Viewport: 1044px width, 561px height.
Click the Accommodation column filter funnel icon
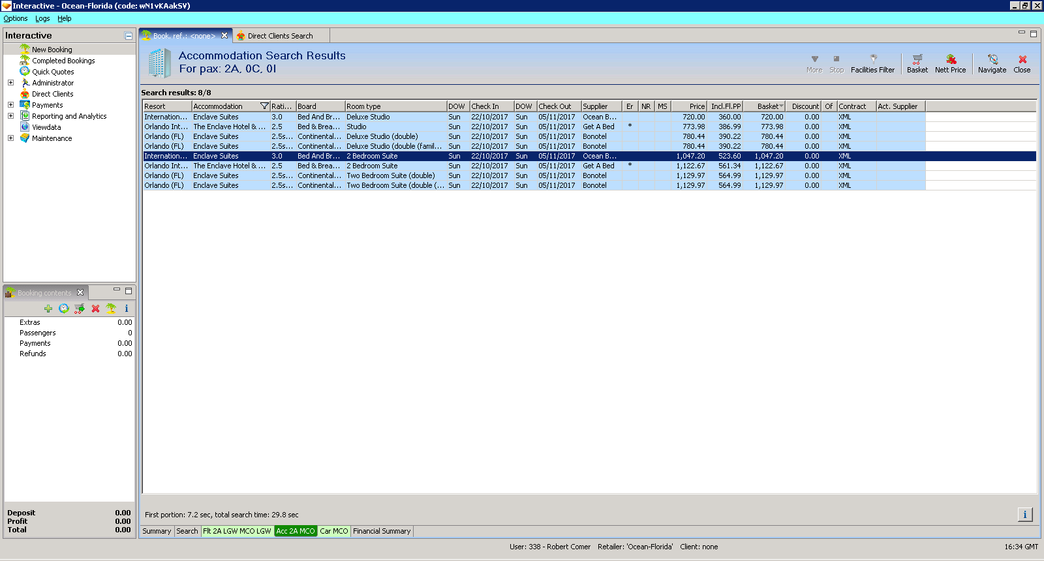(x=264, y=106)
